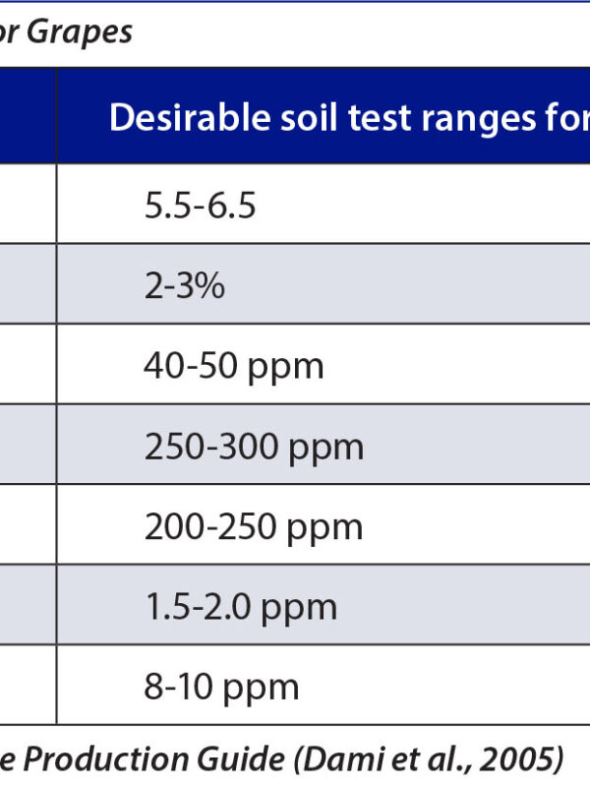590x787 pixels.
Task: Select the left cell beside 250-300 ppm
Action: click(x=28, y=447)
